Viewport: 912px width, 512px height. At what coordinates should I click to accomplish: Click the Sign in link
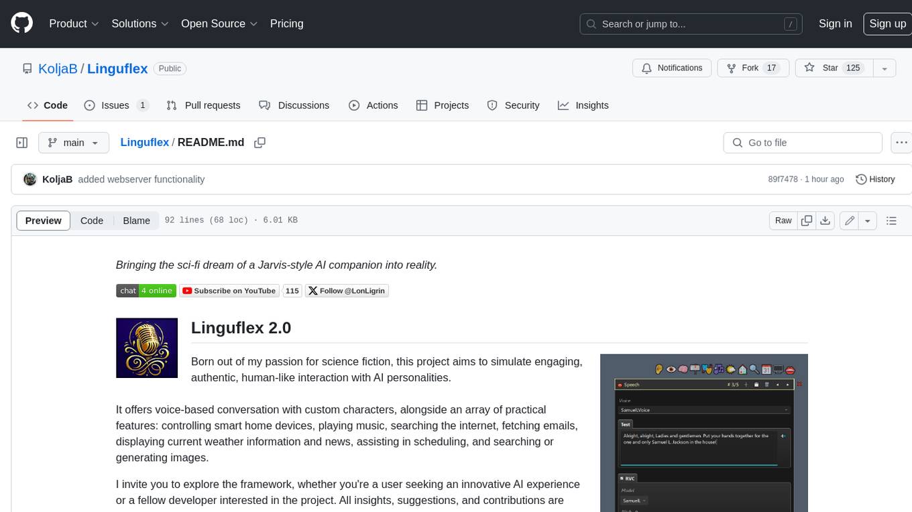[835, 23]
